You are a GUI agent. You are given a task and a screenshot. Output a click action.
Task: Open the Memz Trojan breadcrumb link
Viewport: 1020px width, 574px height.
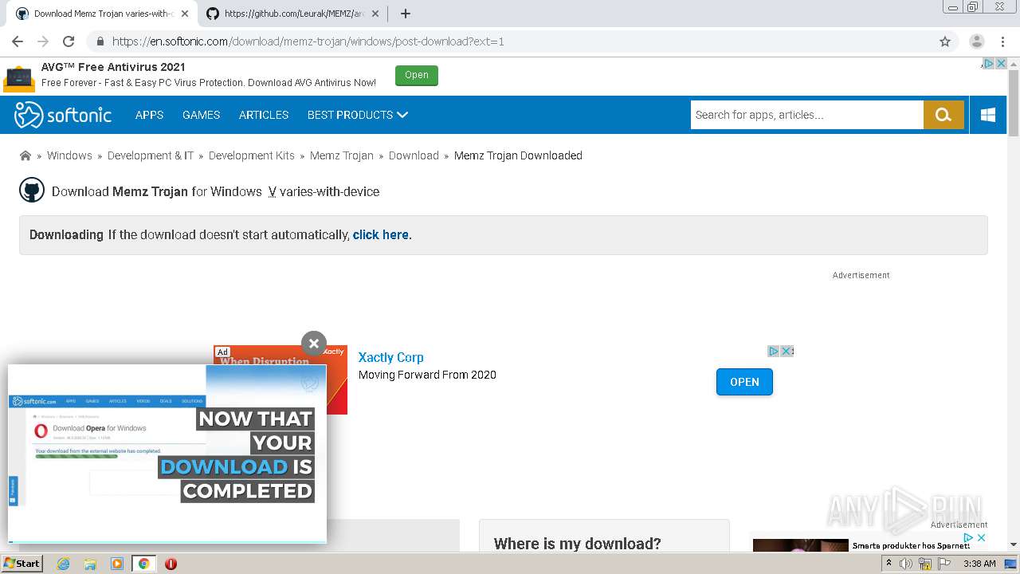[x=342, y=155]
